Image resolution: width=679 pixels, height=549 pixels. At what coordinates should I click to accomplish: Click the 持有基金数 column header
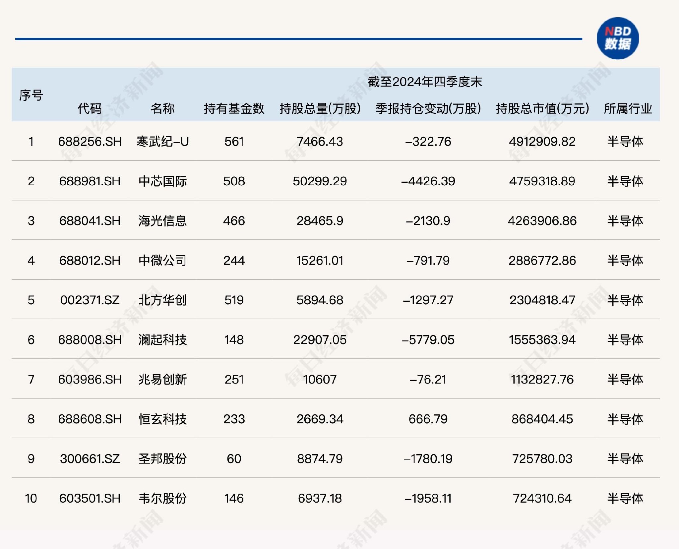234,108
